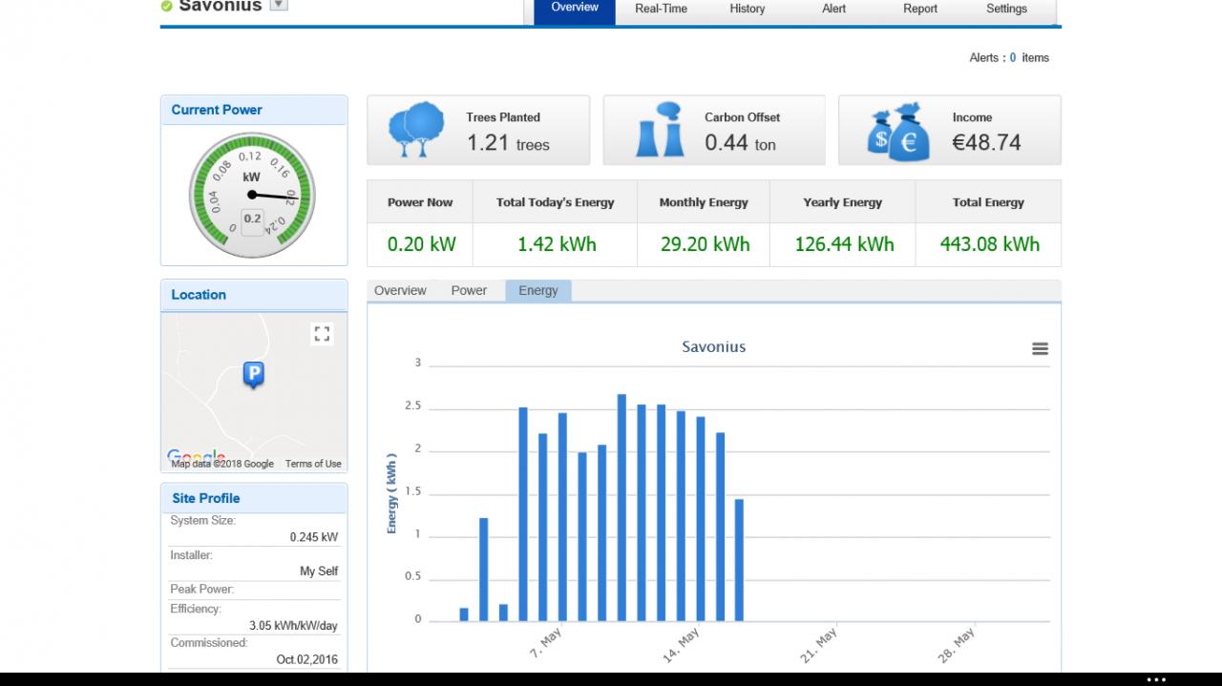Click the Alerts 0 items link

pos(1009,58)
